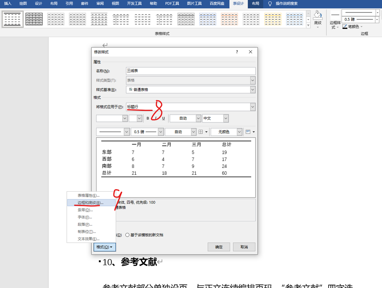
Task: Click the preview table cell 东部
Action: [x=107, y=152]
